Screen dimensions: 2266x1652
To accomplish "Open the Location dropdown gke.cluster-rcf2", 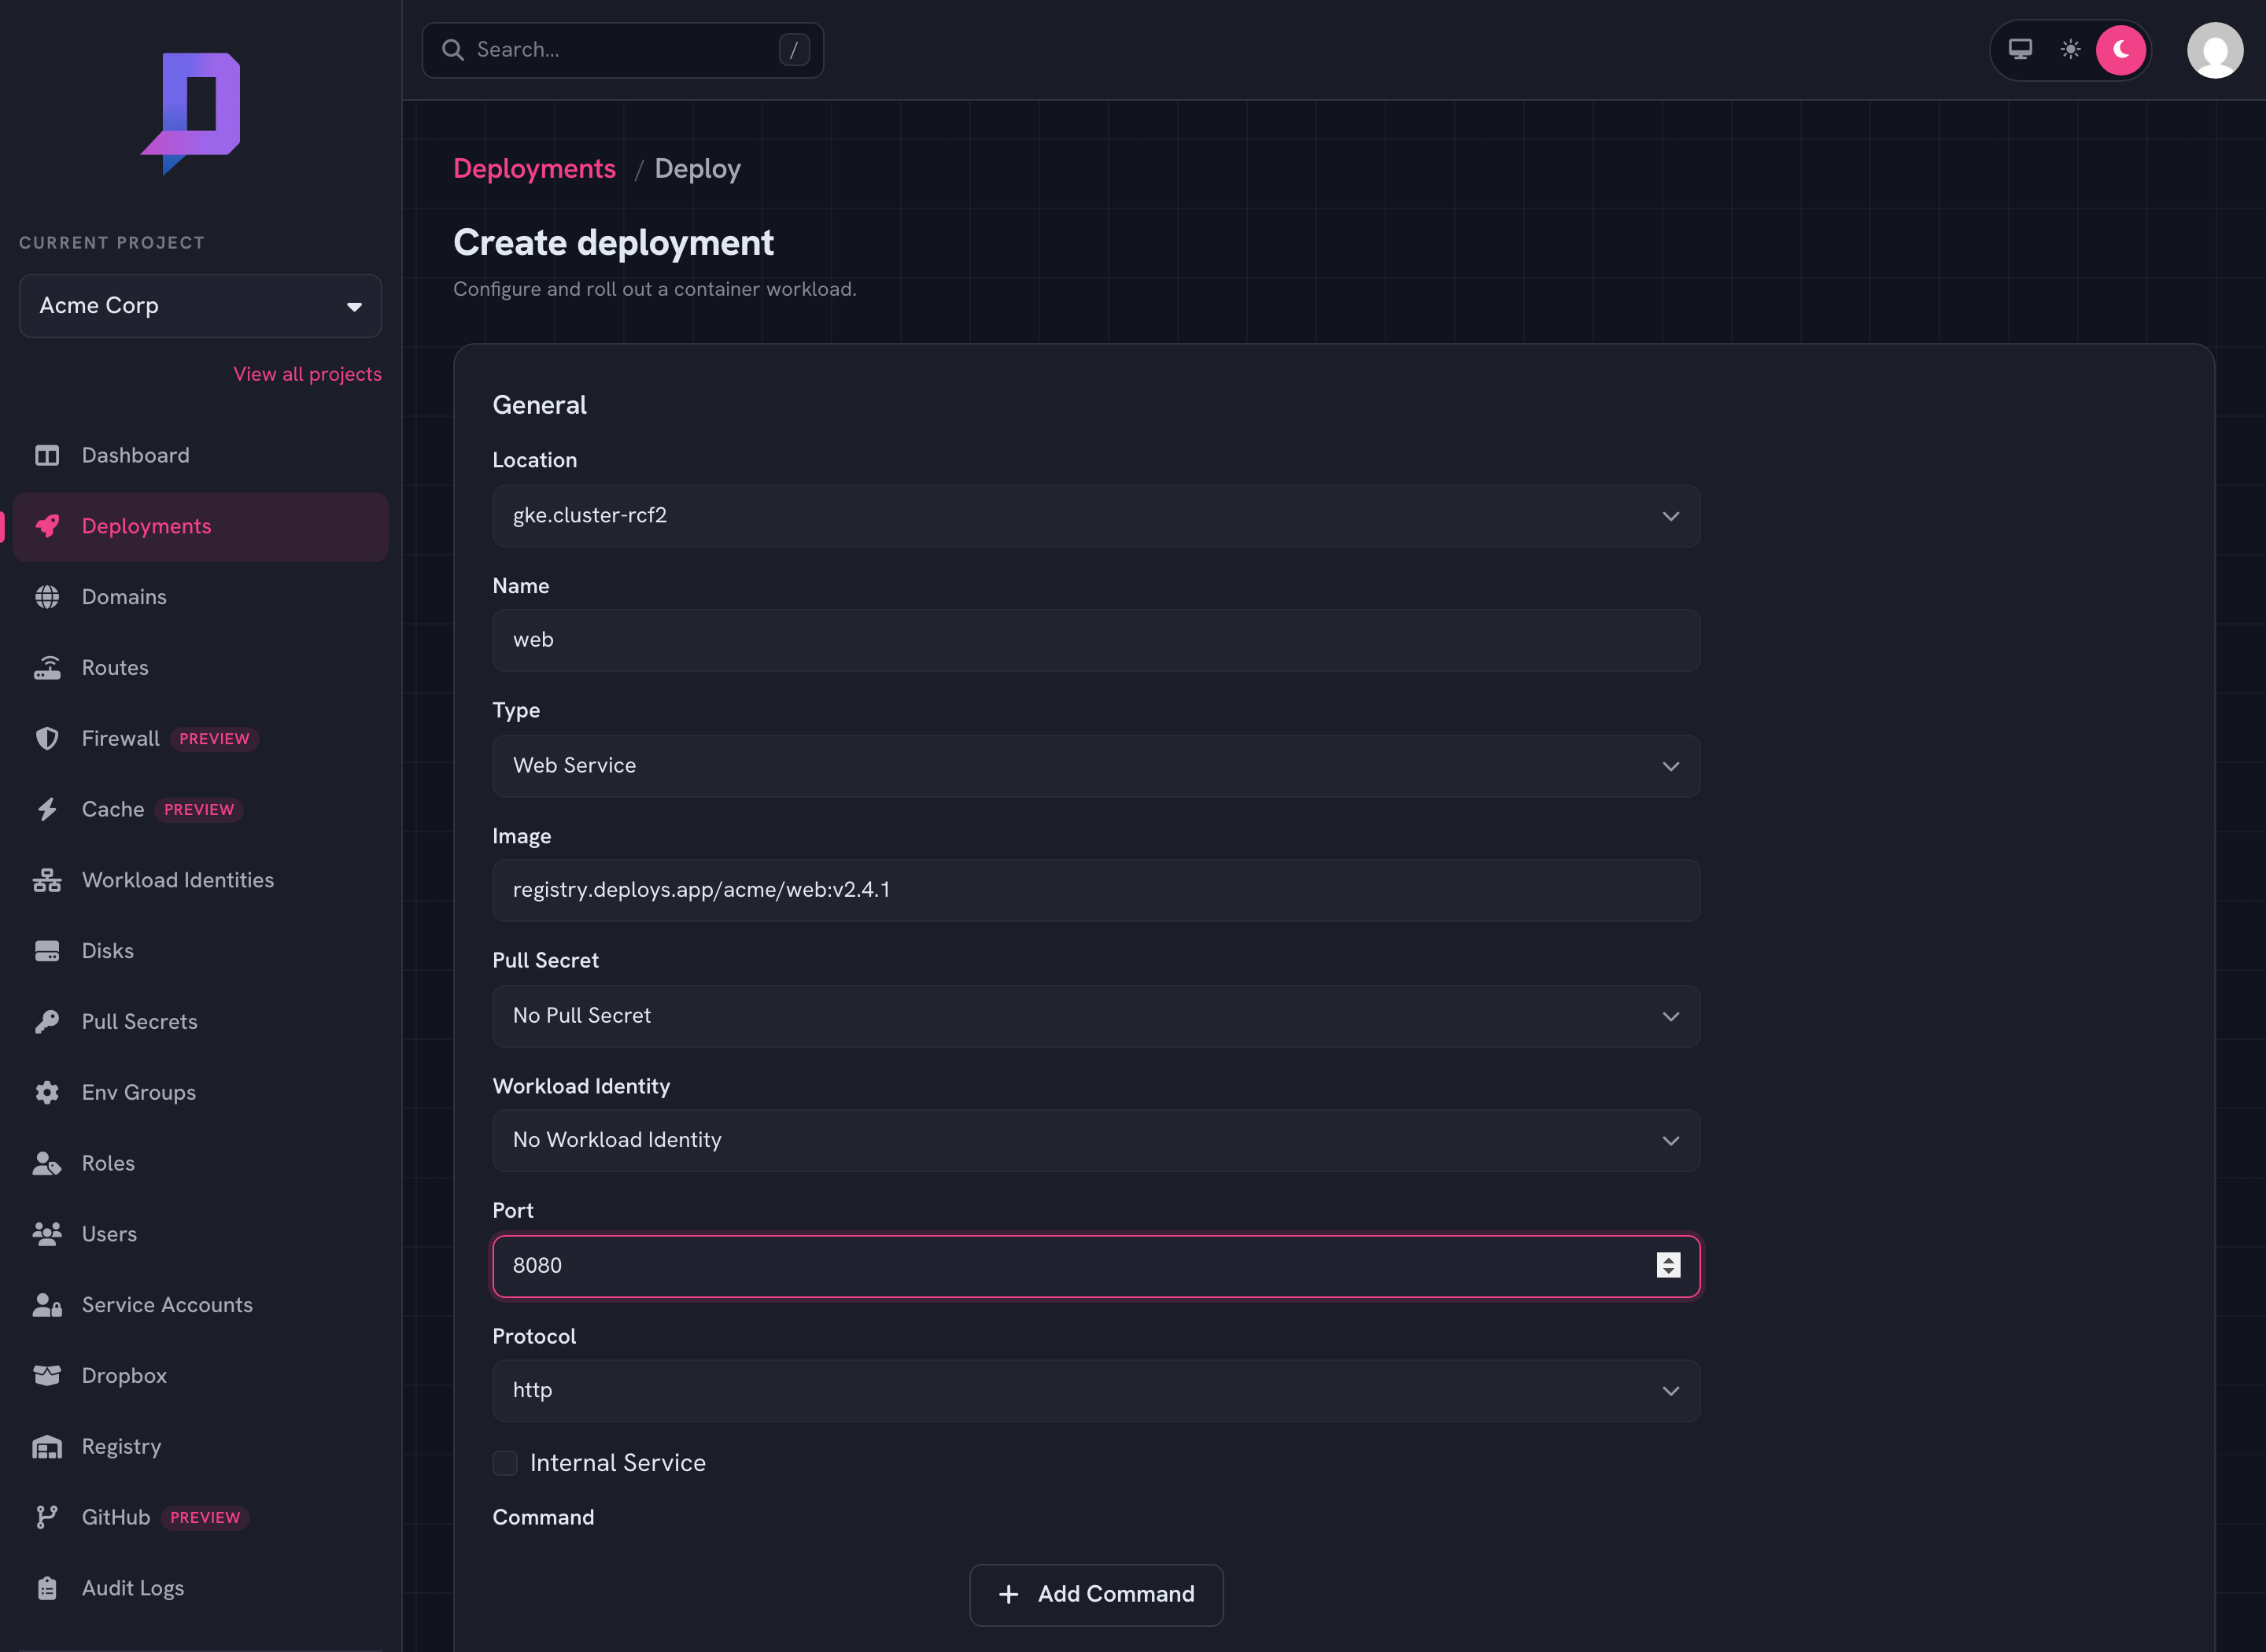I will tap(1096, 516).
